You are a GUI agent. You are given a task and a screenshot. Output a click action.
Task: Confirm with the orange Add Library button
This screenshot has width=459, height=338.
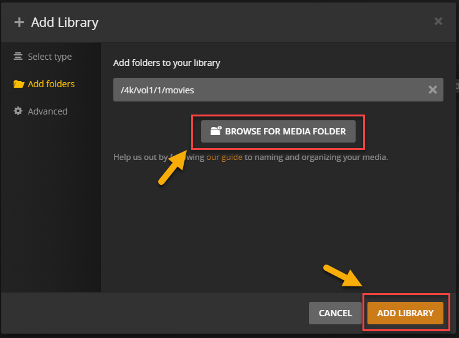coord(405,313)
